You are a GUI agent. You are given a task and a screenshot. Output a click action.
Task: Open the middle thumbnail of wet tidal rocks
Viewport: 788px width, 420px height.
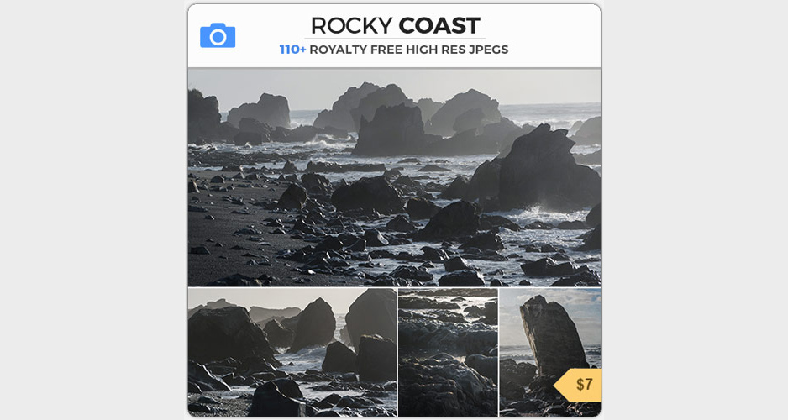[x=448, y=352]
